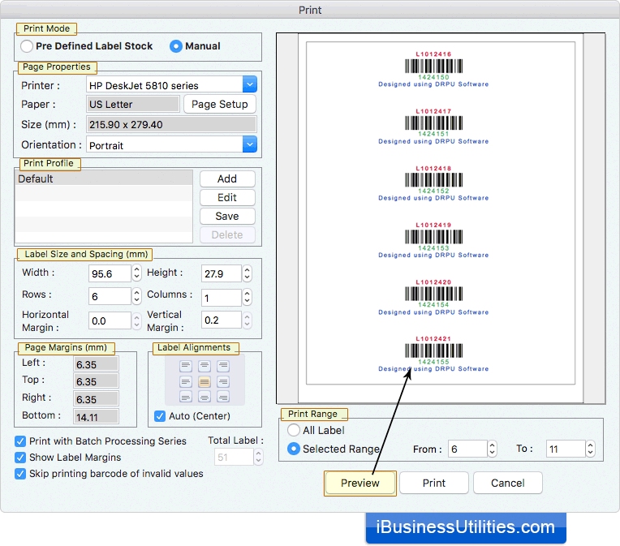Click the Width input field
The image size is (620, 546).
(110, 273)
